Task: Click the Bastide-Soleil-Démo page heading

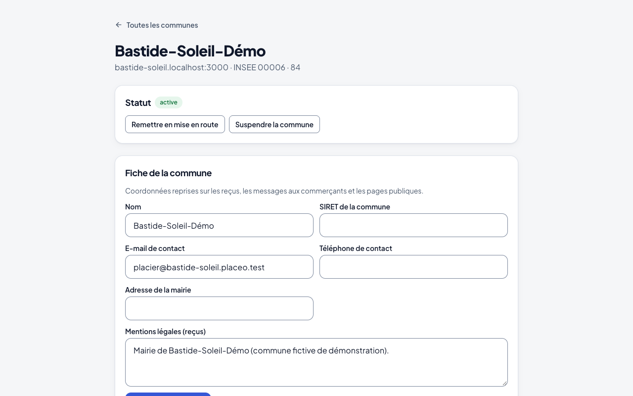Action: (x=190, y=51)
